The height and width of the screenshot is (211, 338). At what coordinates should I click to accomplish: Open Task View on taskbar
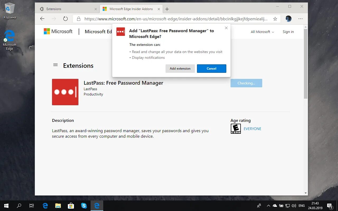pyautogui.click(x=32, y=206)
